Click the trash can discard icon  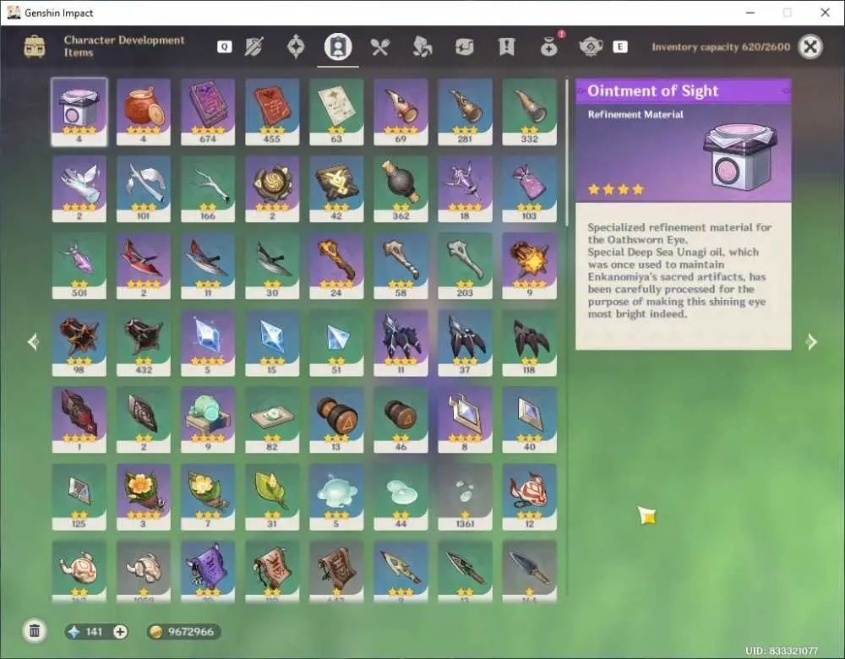pos(35,631)
